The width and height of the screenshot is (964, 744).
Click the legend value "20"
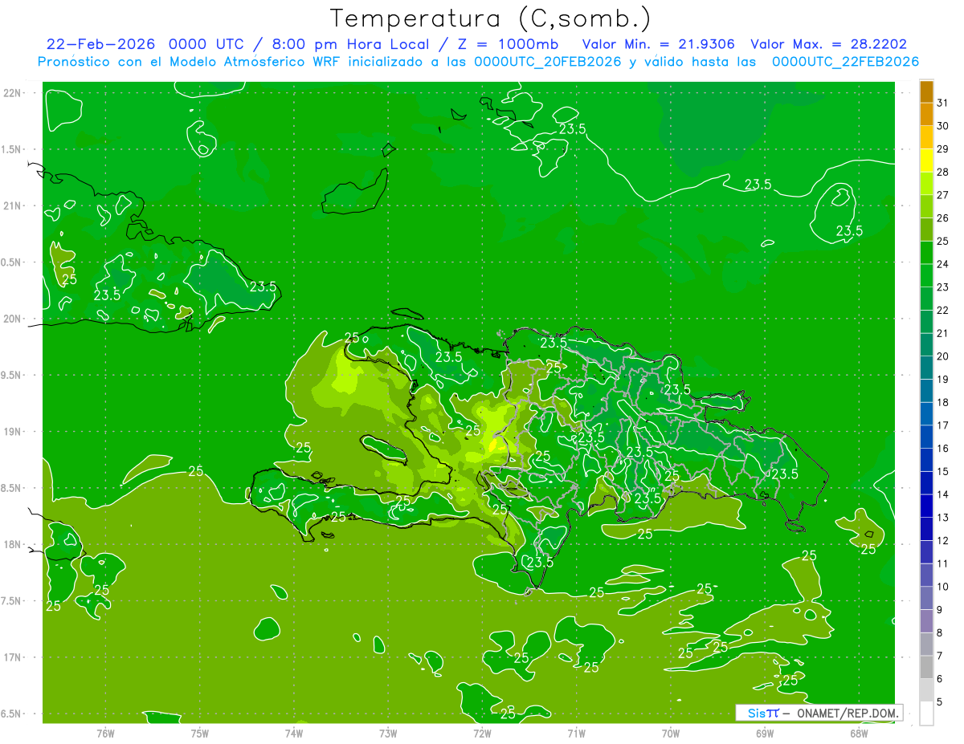tap(943, 356)
